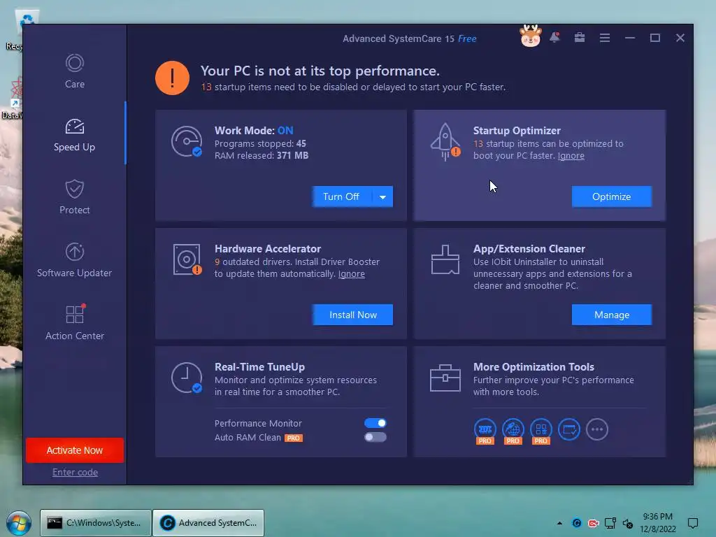Click the PRO badge next to Auto RAM Clean
Screen dimensions: 716x537
[x=294, y=438]
